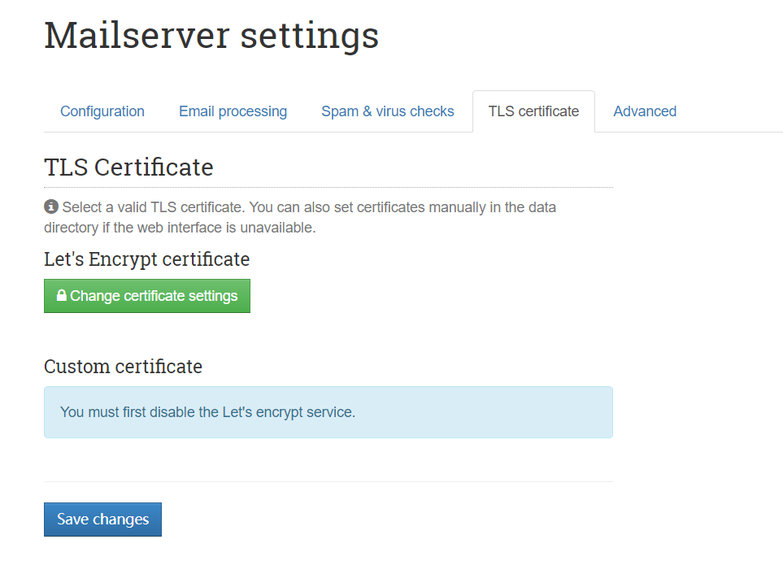Click the info icon beside certificate hint

coord(51,207)
